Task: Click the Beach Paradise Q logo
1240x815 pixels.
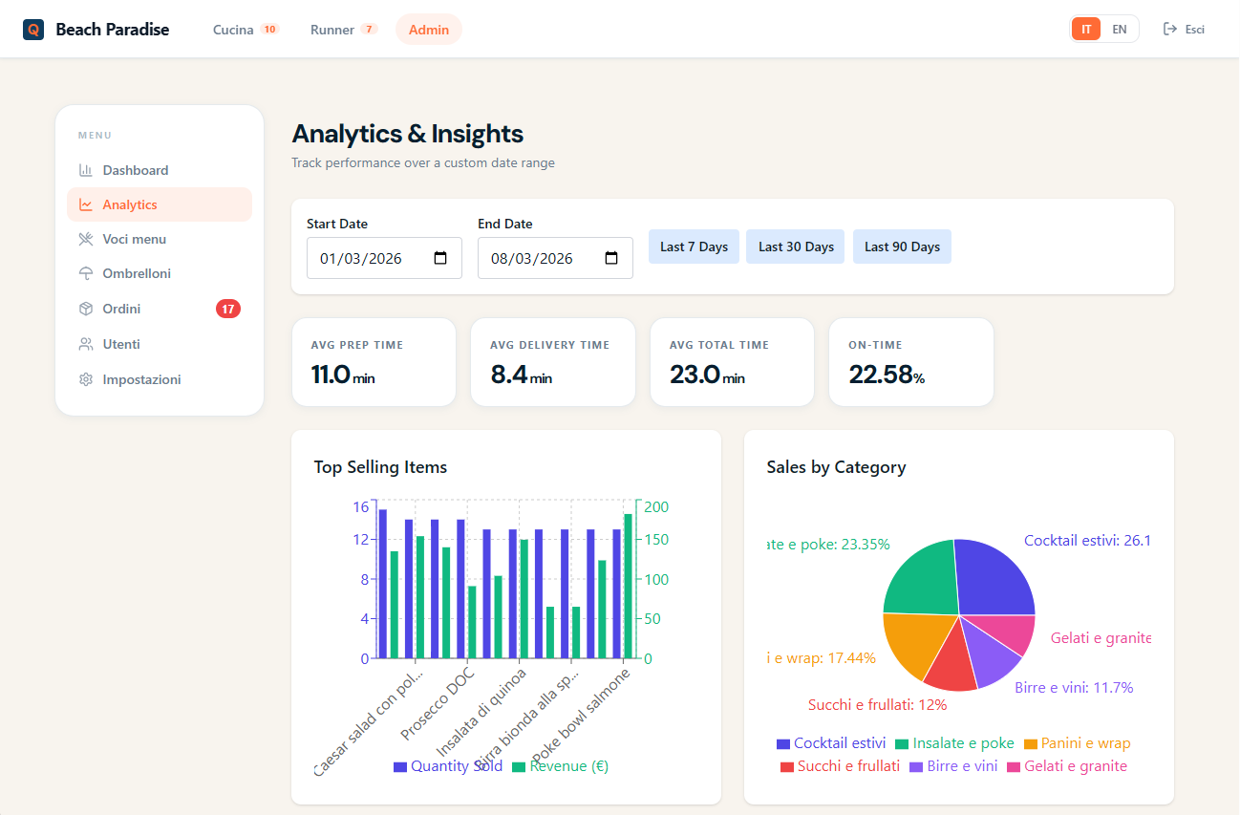Action: coord(34,29)
